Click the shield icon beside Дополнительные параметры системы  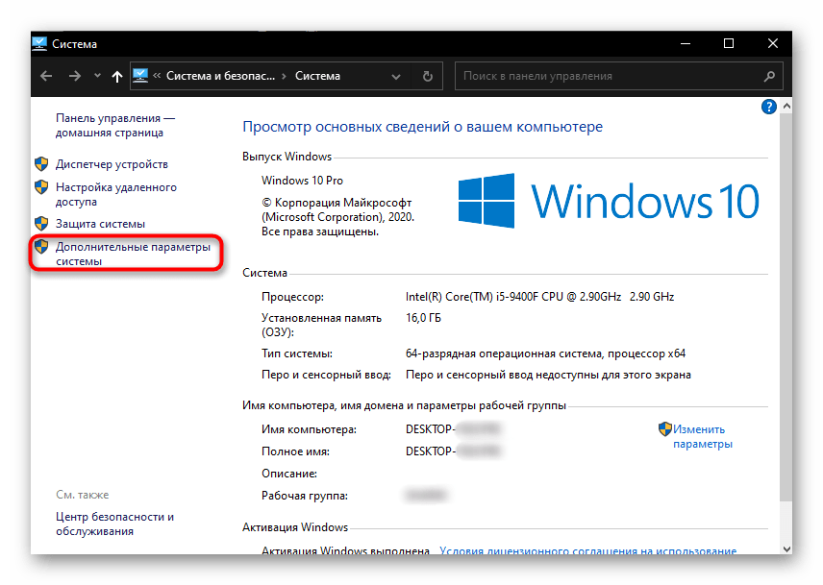point(41,246)
